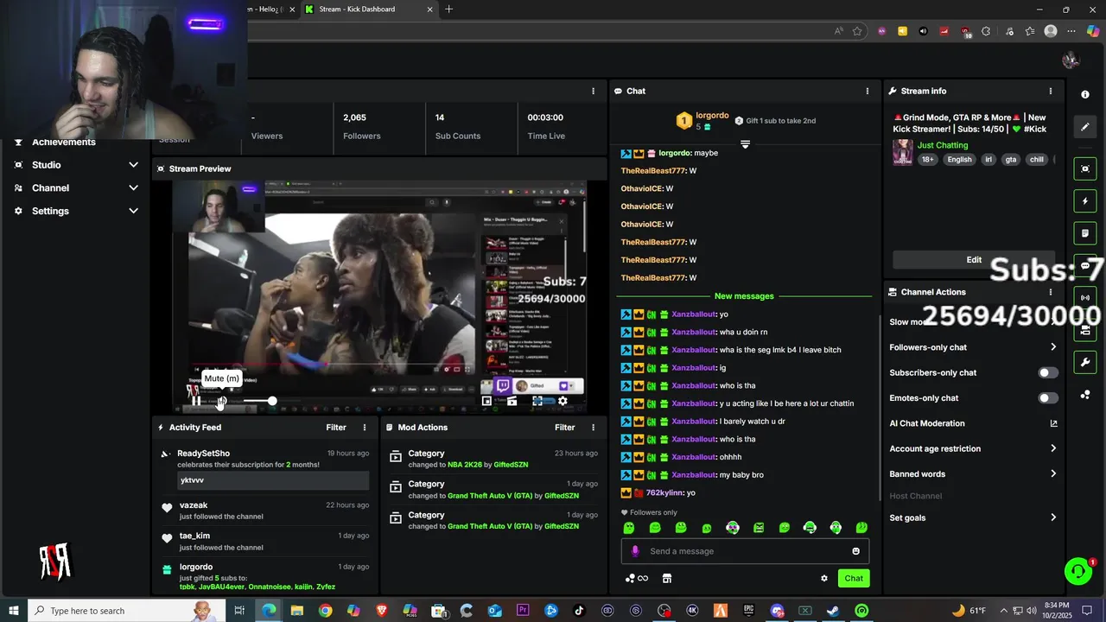
Task: Click the Just Chatting category thumbnail
Action: point(903,152)
